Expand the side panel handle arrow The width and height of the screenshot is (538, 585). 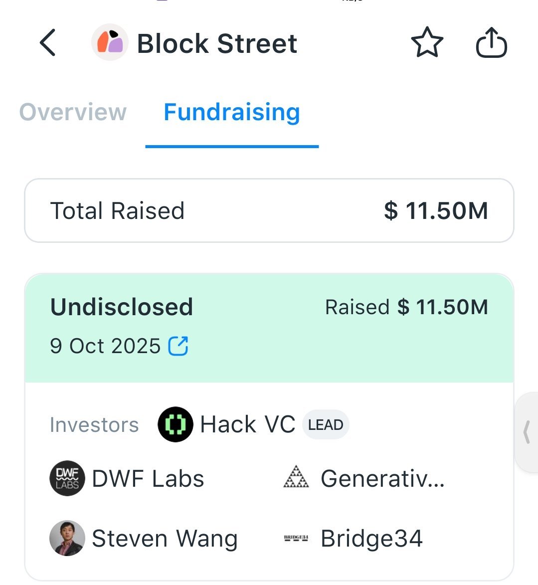527,432
